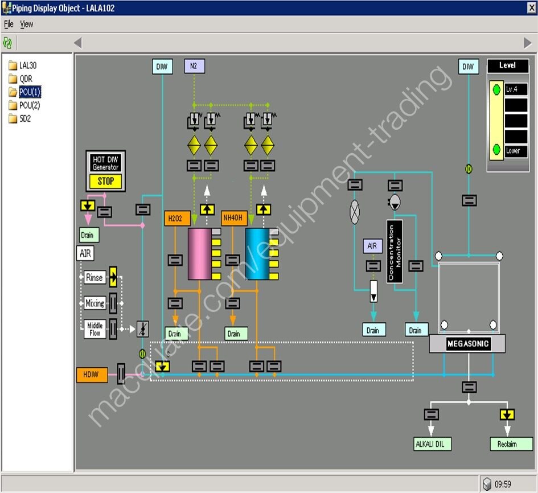Click the status bar clock icon
The width and height of the screenshot is (538, 493).
pyautogui.click(x=487, y=484)
